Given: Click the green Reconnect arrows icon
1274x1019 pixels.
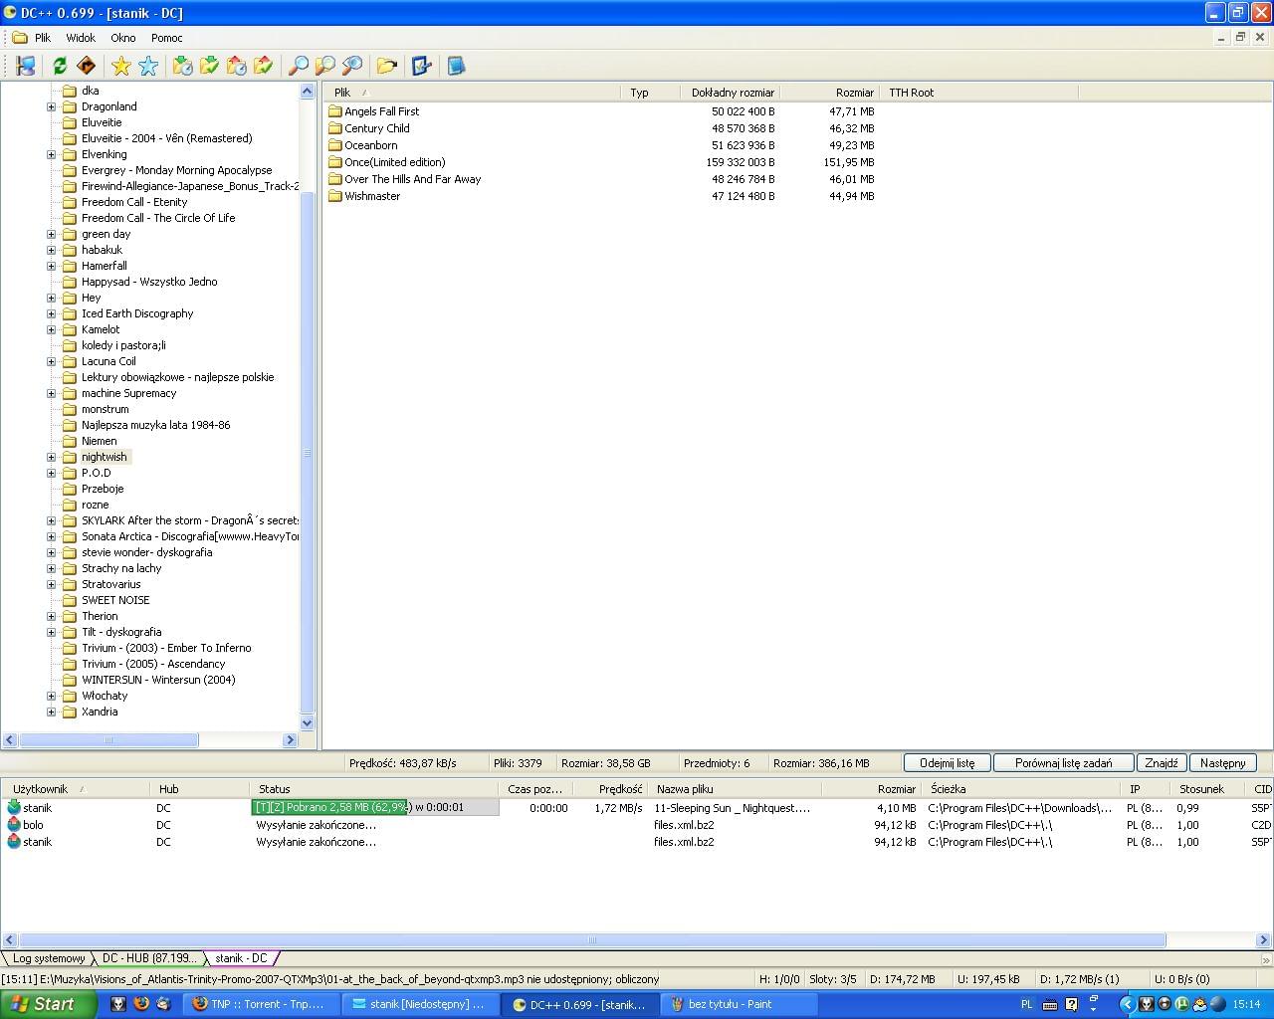Looking at the screenshot, I should click(60, 66).
